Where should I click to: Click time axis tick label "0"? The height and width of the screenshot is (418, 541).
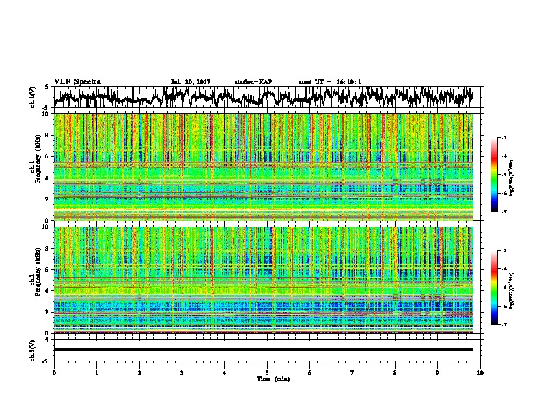tap(54, 373)
